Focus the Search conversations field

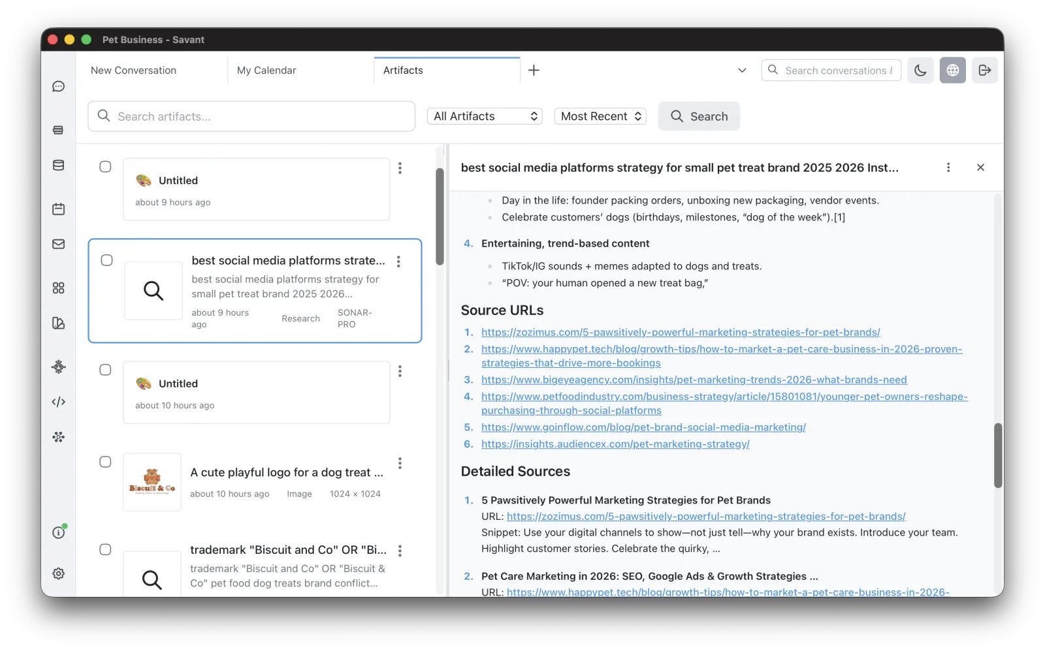point(831,70)
